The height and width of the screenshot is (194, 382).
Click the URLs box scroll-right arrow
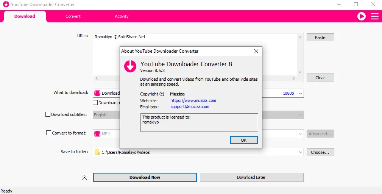pyautogui.click(x=293, y=78)
